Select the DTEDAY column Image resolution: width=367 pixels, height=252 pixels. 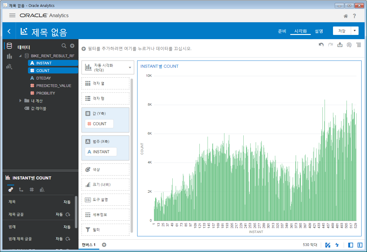(x=44, y=78)
